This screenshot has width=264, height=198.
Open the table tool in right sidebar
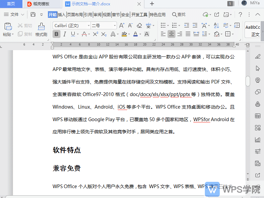pyautogui.click(x=258, y=116)
